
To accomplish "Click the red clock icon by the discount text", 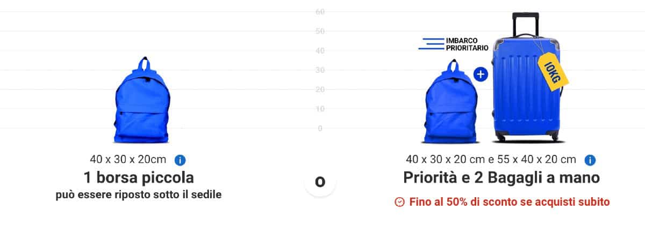I will coord(399,202).
